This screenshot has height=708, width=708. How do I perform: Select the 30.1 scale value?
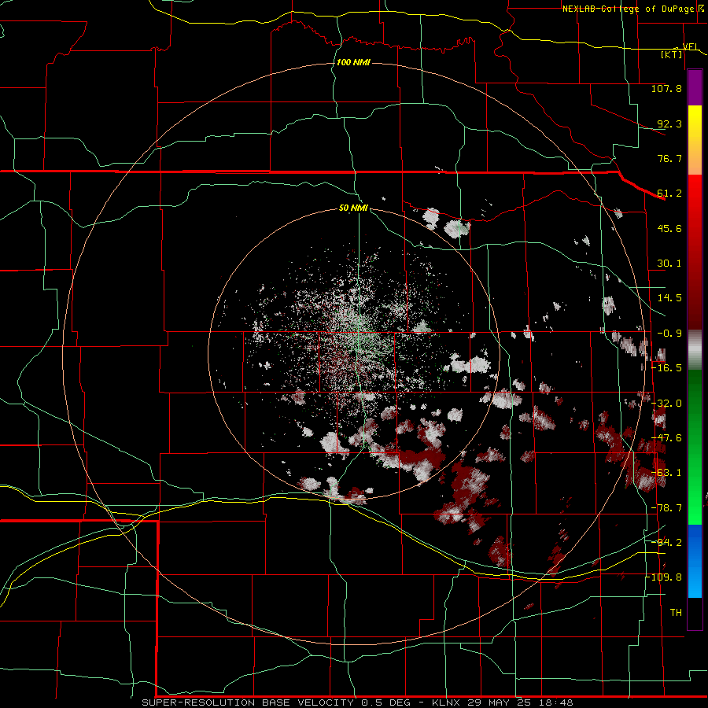669,264
